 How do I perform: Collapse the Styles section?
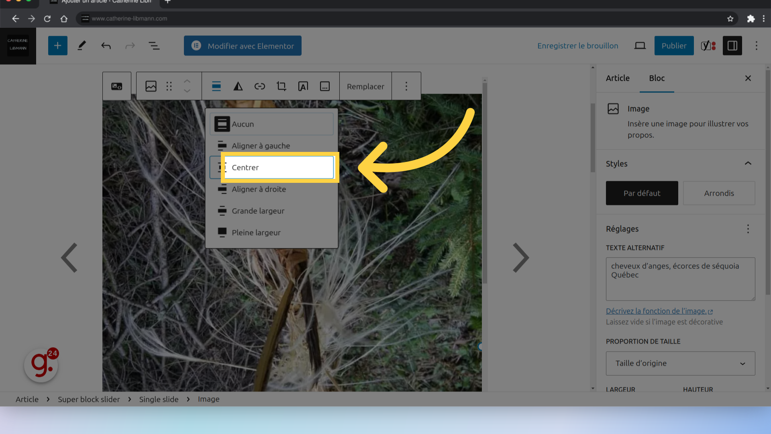[748, 163]
